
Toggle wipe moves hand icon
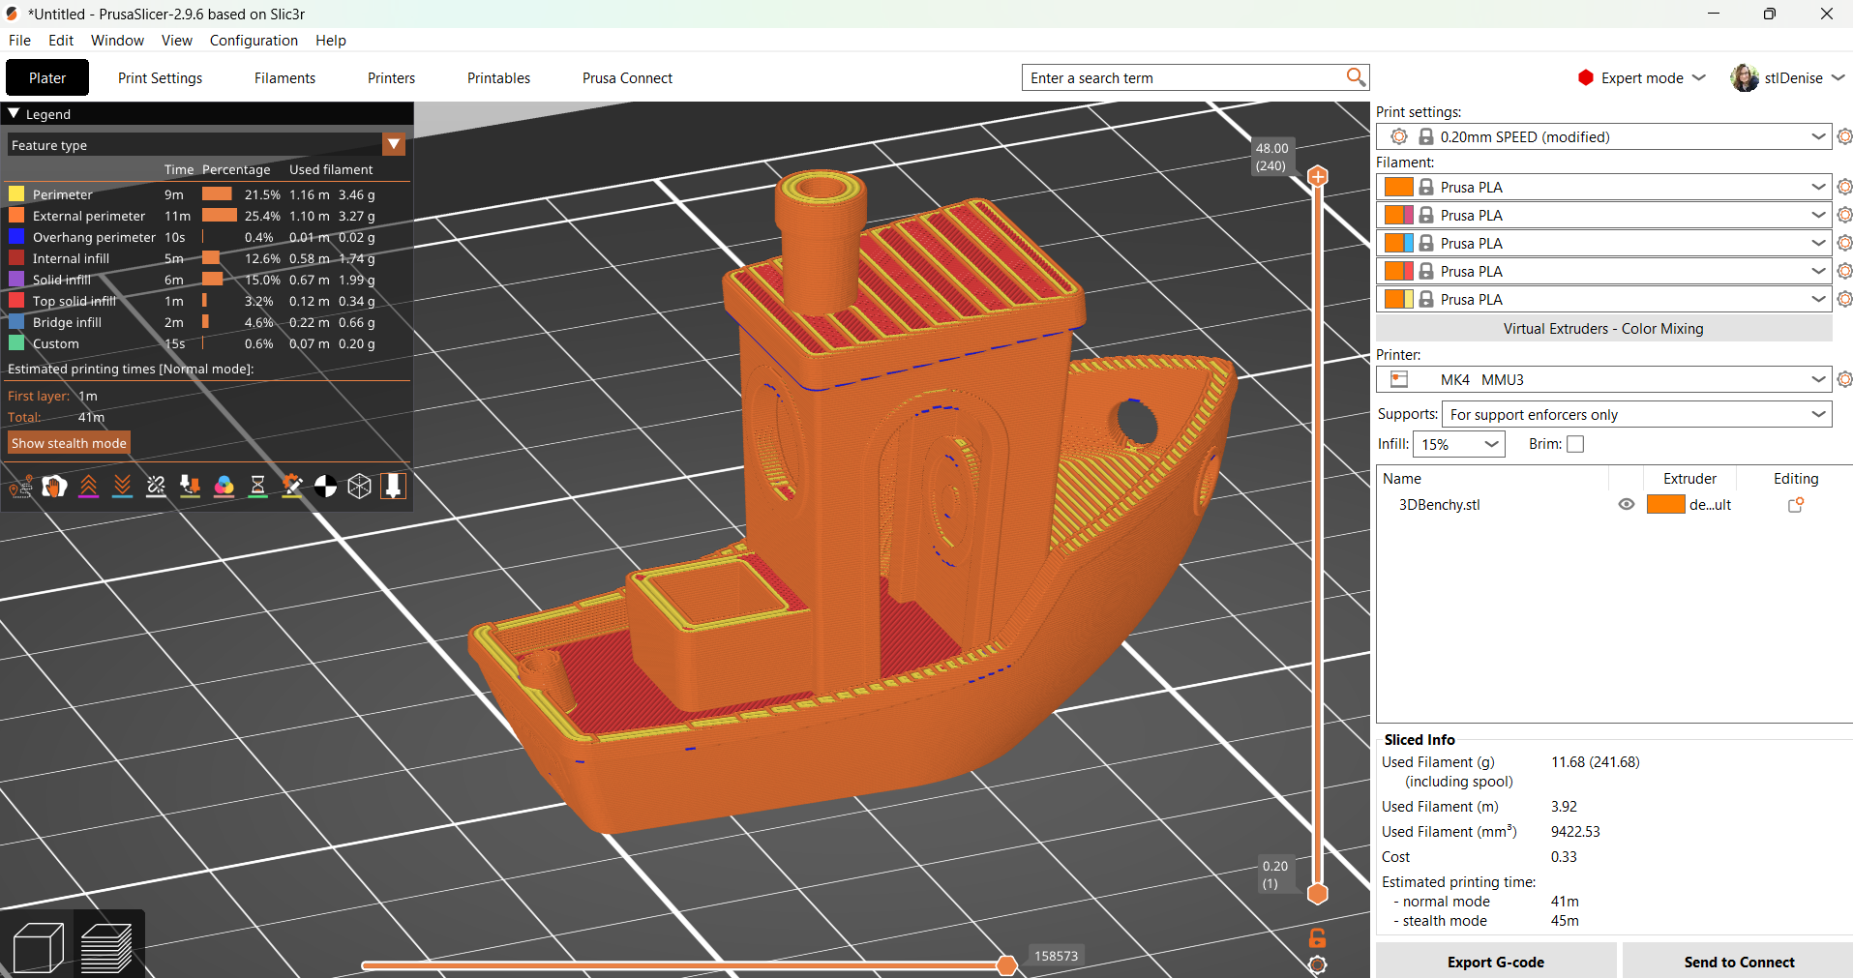click(54, 487)
